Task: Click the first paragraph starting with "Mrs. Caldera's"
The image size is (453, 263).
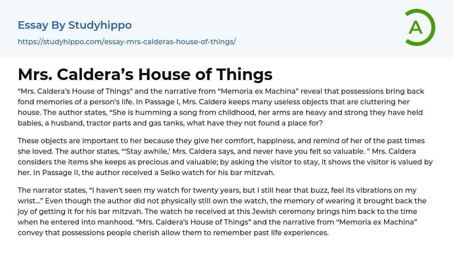Action: click(x=221, y=107)
